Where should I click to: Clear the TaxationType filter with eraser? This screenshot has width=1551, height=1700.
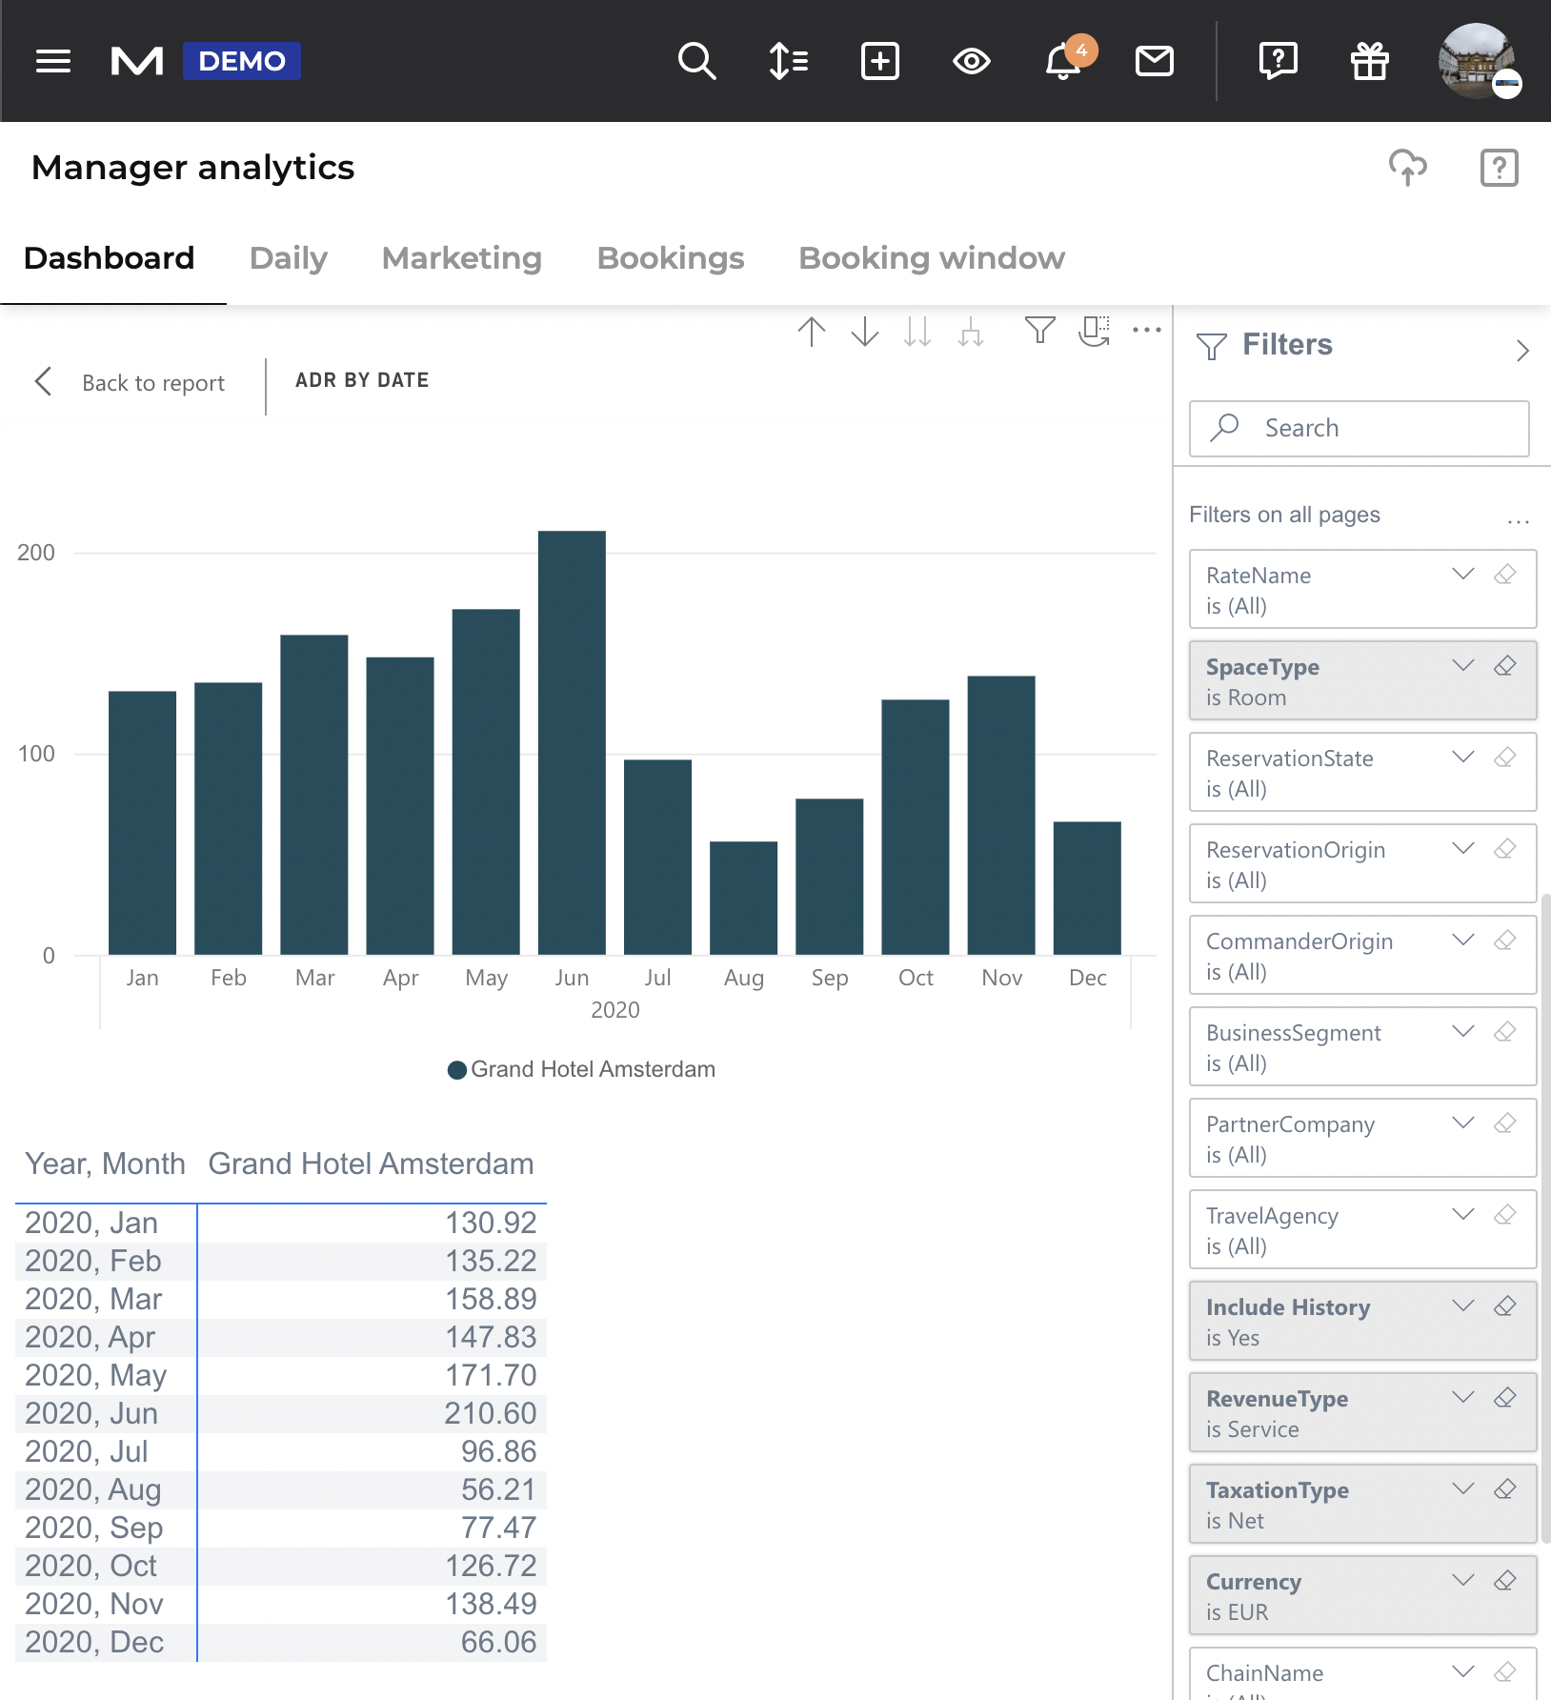click(x=1505, y=1488)
